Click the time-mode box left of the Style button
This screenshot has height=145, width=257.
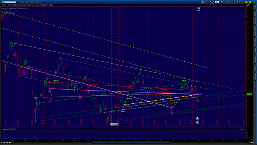(x=217, y=2)
